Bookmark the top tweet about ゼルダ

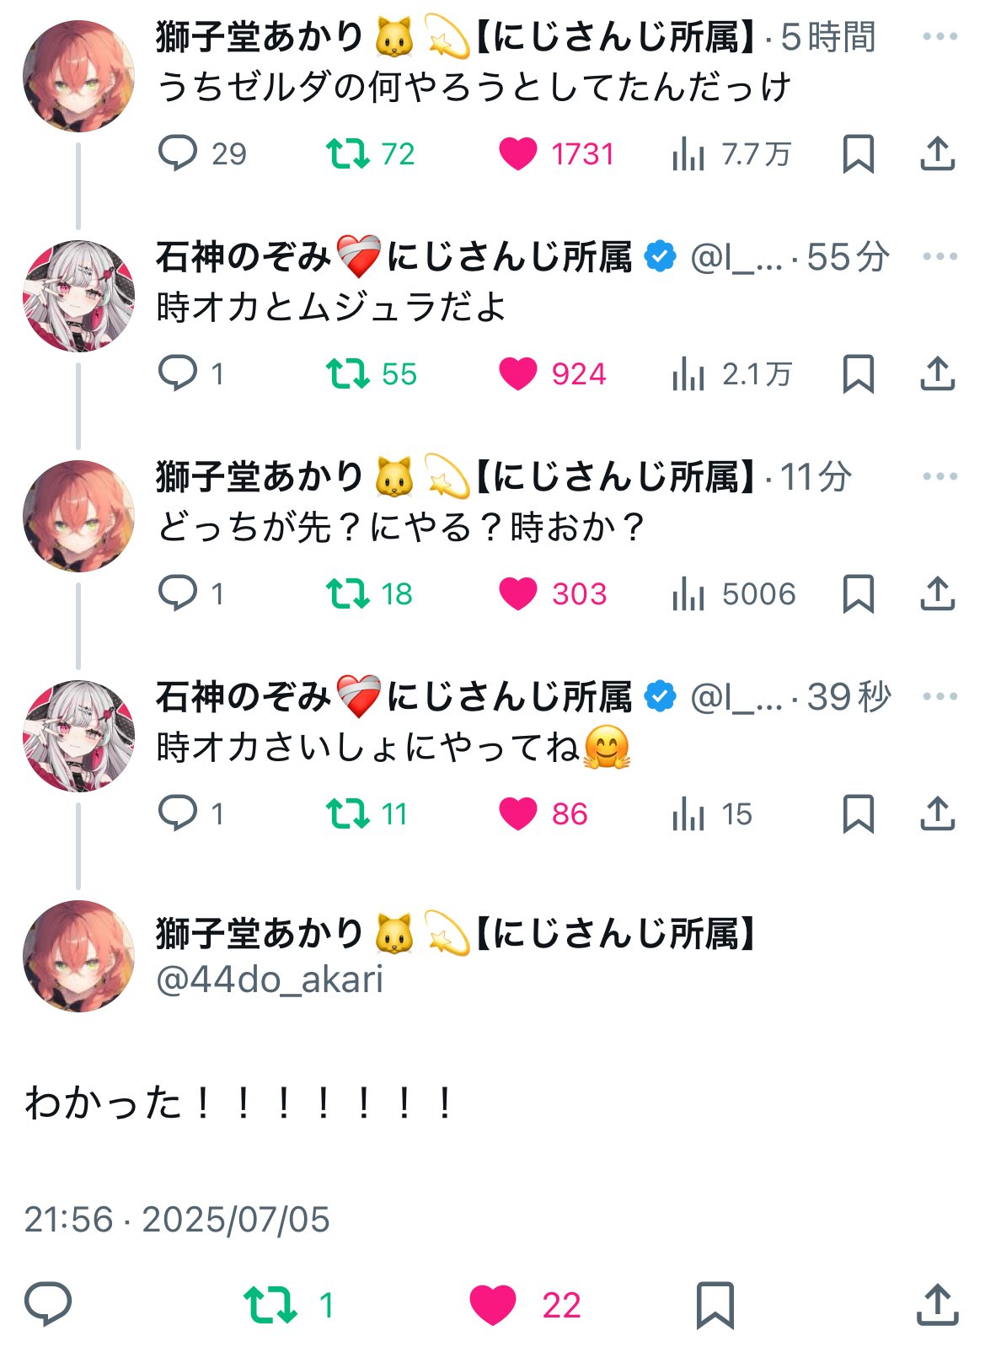(858, 154)
